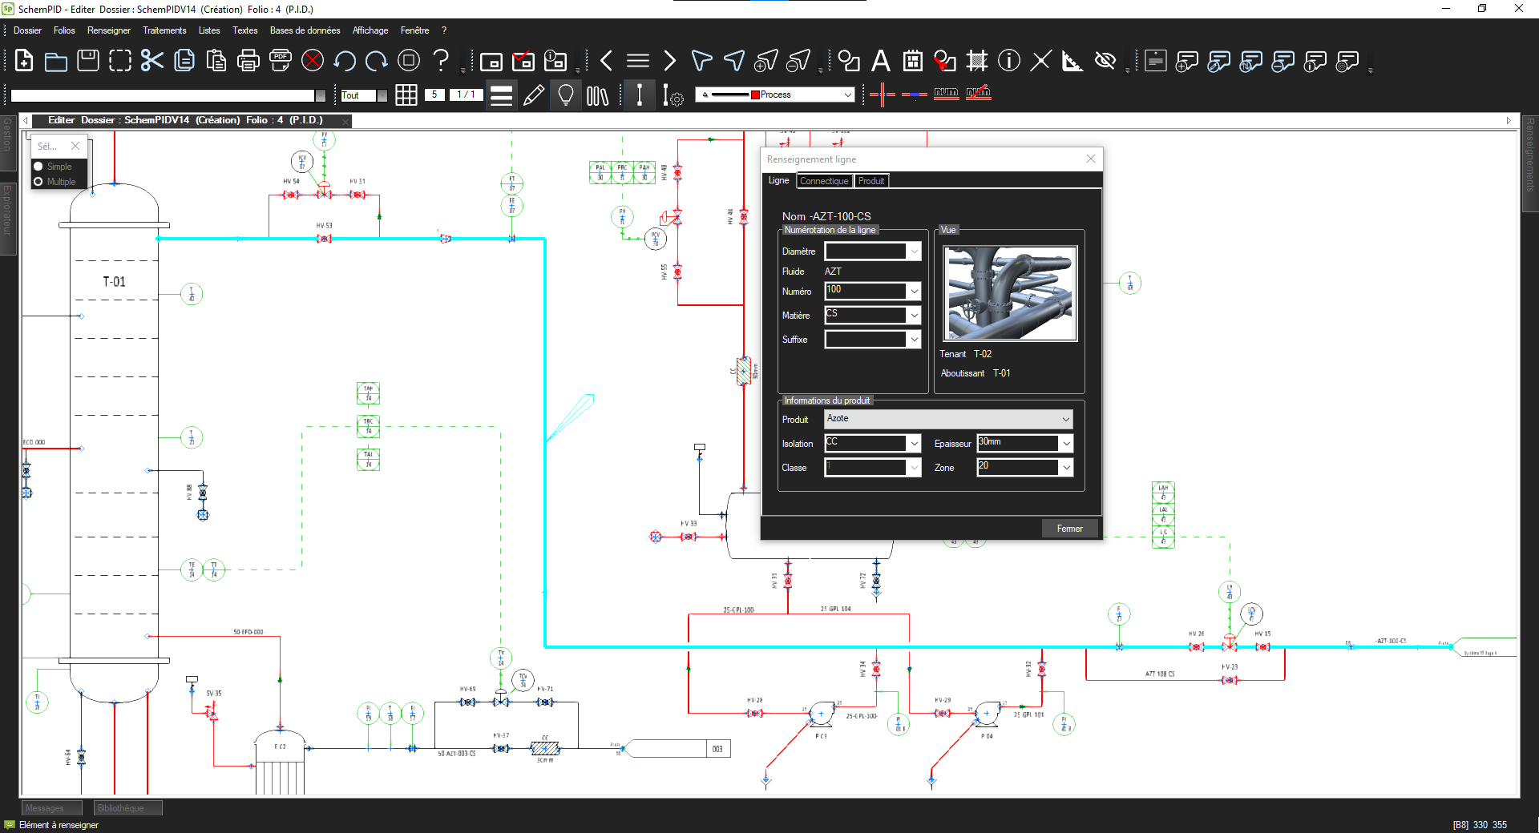The height and width of the screenshot is (833, 1539).
Task: Go to previous folio with left chevron
Action: (606, 60)
